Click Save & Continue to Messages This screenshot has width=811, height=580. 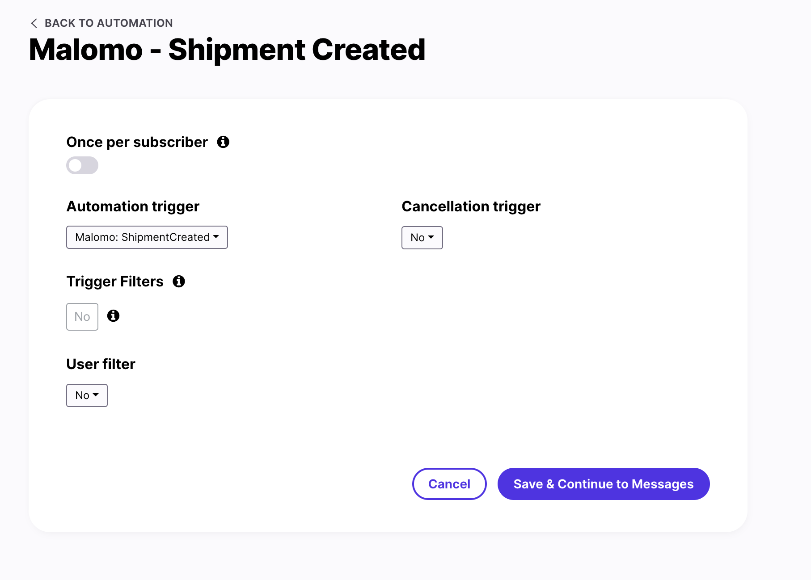(603, 484)
